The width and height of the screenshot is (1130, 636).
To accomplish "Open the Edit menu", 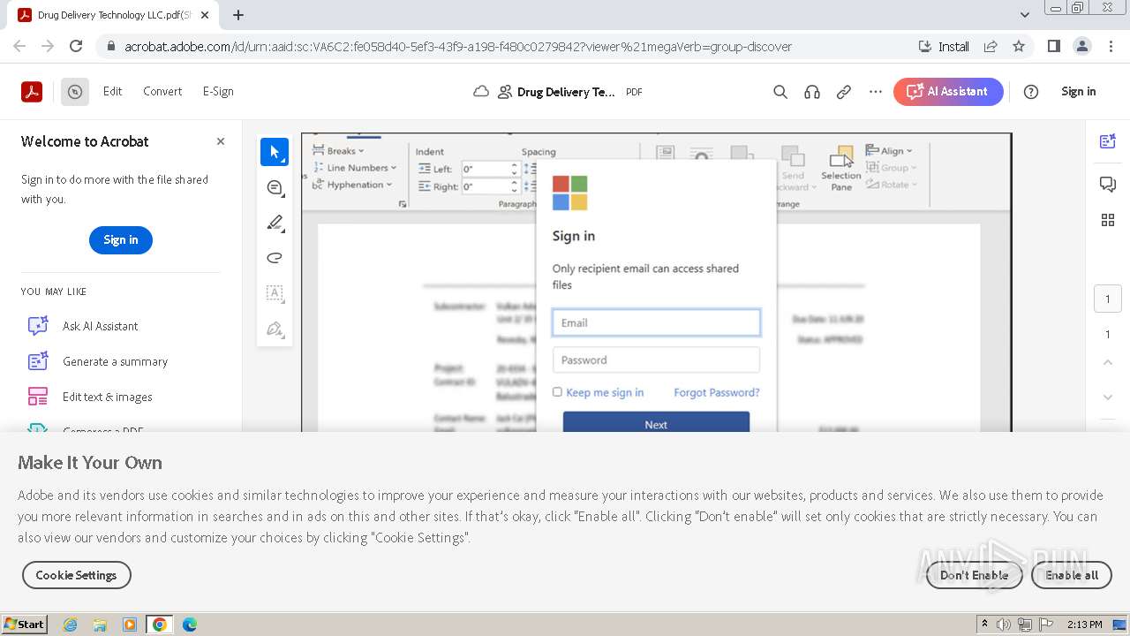I will pos(112,91).
